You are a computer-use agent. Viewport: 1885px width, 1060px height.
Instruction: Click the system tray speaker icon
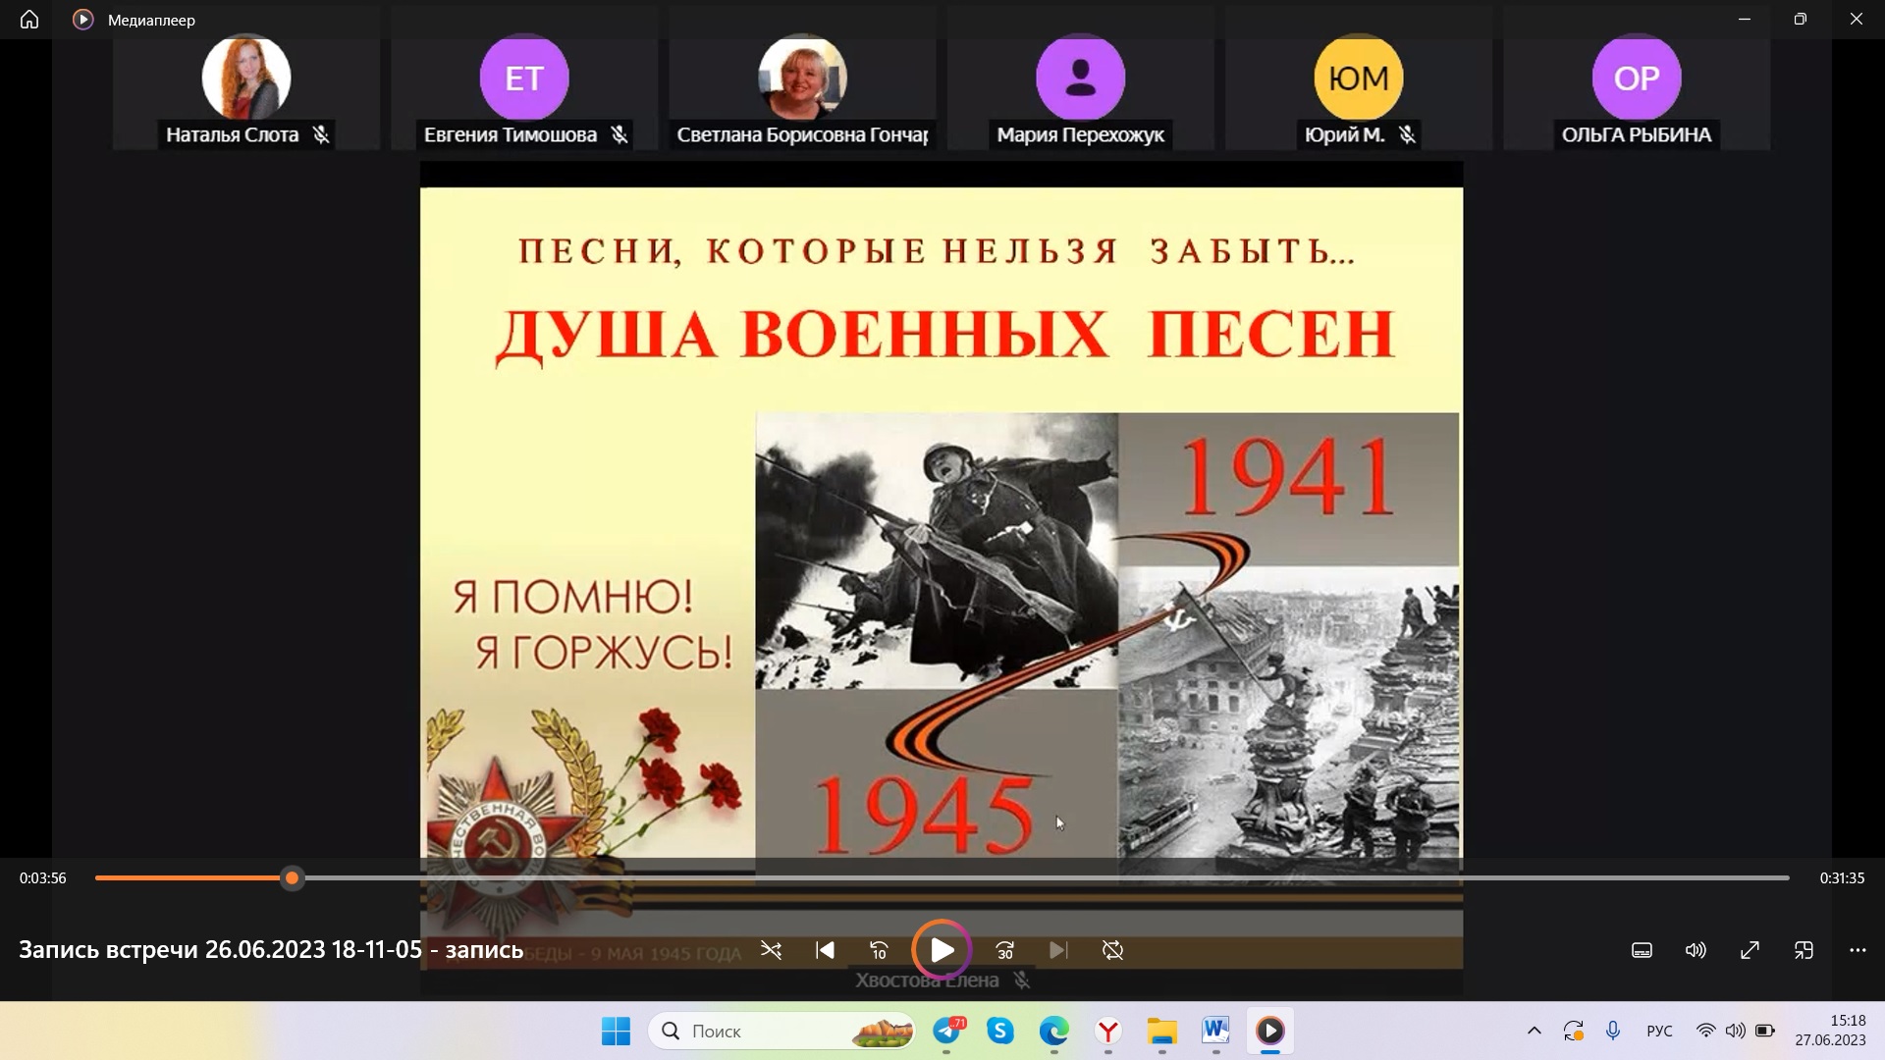click(x=1736, y=1032)
